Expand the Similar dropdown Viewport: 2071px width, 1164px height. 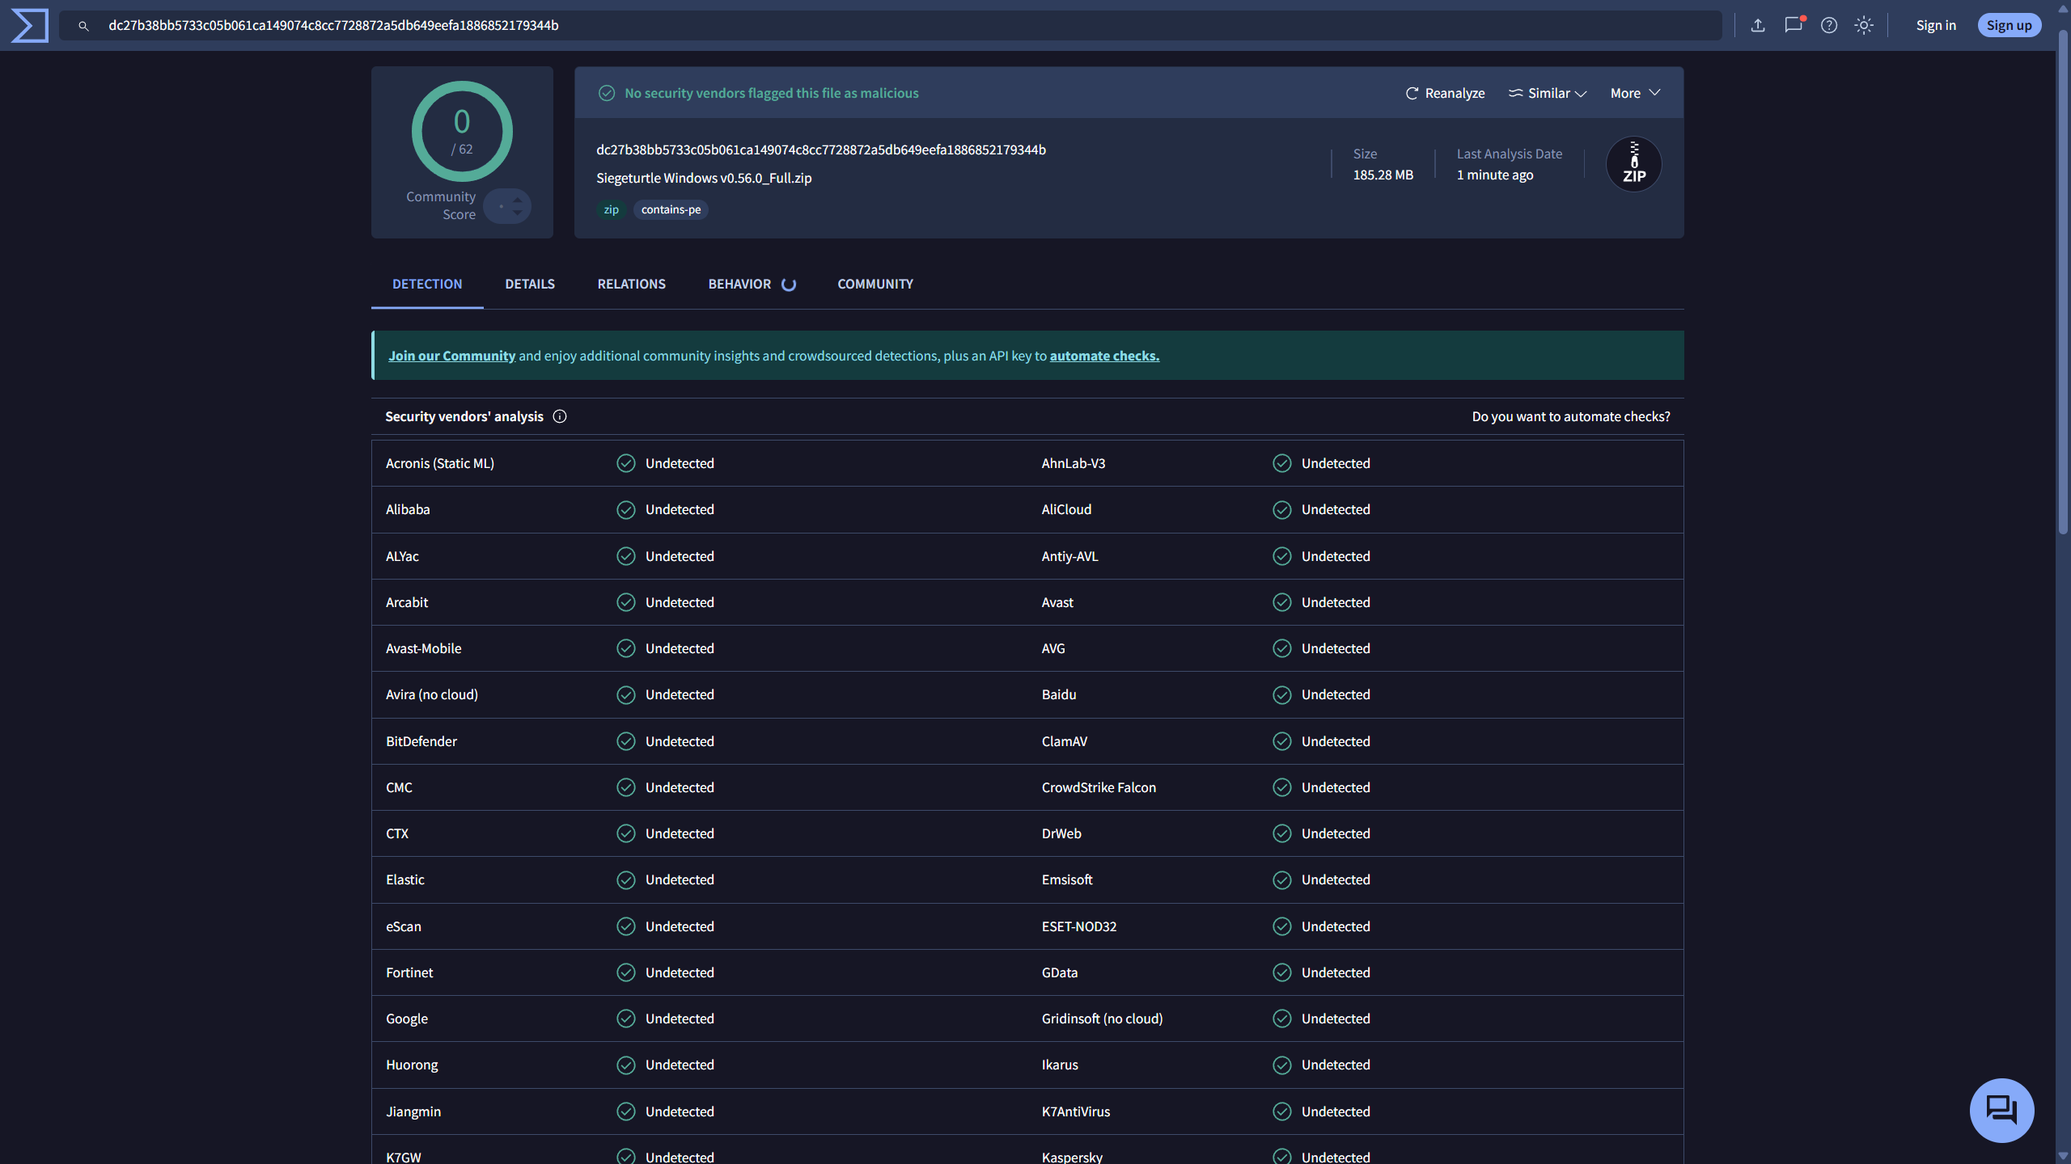[x=1547, y=93]
